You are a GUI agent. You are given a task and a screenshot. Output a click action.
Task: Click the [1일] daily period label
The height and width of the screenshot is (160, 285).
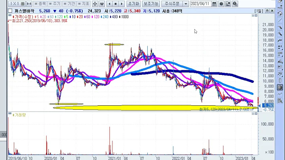point(259,11)
